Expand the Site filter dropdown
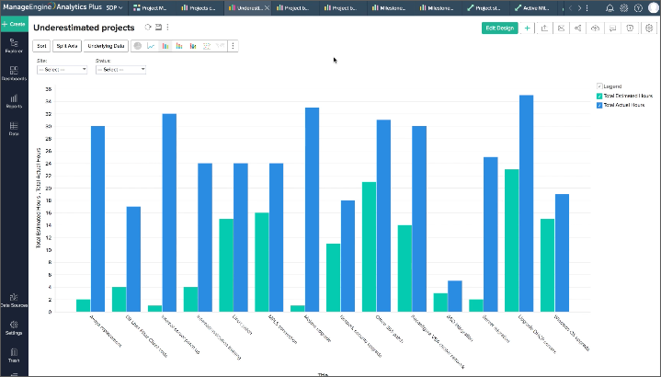 point(61,69)
